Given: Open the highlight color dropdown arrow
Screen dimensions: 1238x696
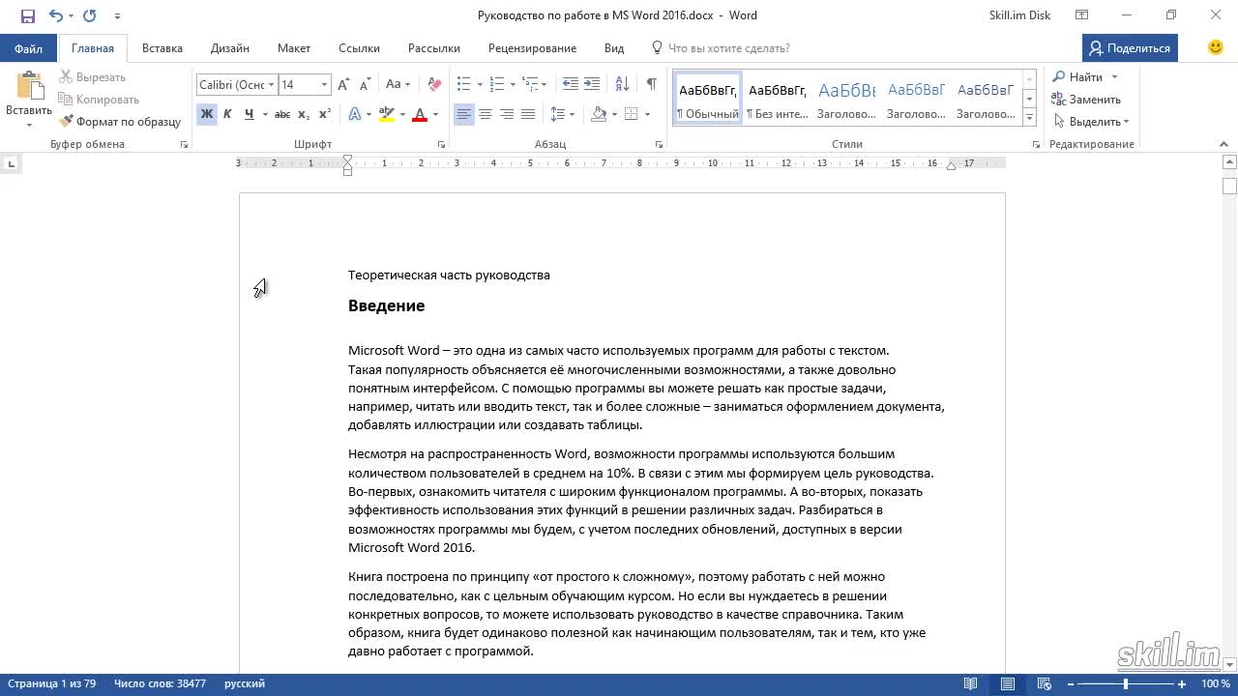Looking at the screenshot, I should (x=401, y=114).
